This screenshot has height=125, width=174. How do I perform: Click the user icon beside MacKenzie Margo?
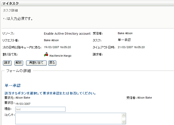[46, 55]
